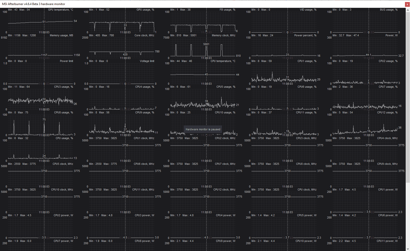The height and width of the screenshot is (251, 410).
Task: Click the 'Core clock, MHz' label
Action: pos(144,35)
